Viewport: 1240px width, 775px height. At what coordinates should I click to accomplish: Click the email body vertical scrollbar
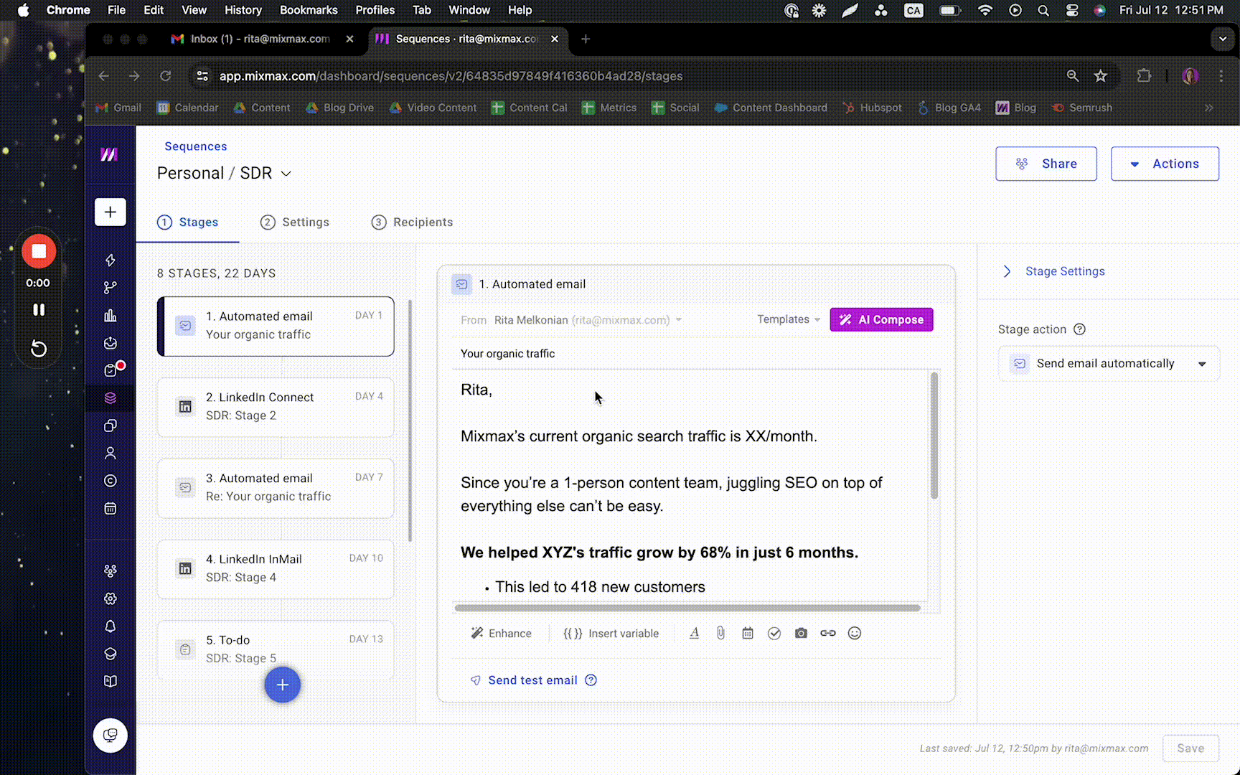934,436
